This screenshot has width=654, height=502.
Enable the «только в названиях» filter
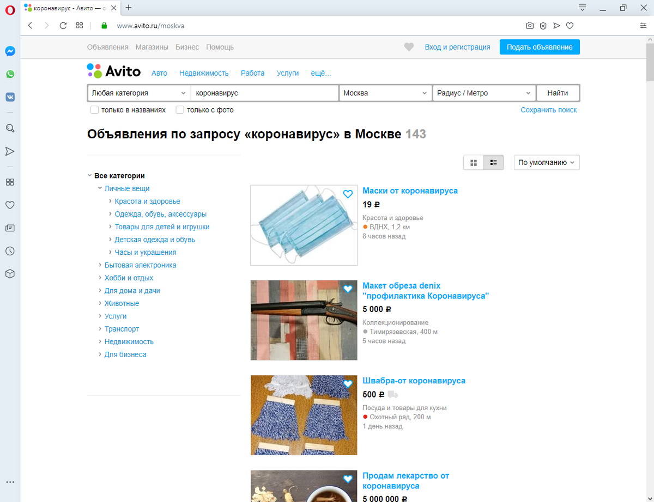[x=94, y=110]
